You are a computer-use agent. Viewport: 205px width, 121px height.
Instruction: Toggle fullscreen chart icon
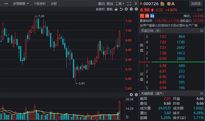coord(129,4)
